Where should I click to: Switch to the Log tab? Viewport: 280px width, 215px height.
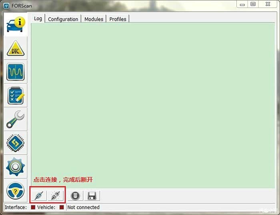tap(38, 18)
